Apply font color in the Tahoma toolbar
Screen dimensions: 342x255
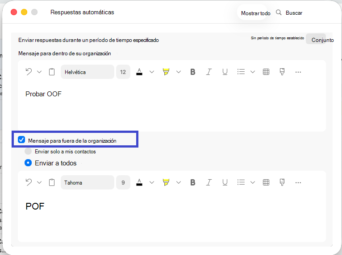[139, 182]
